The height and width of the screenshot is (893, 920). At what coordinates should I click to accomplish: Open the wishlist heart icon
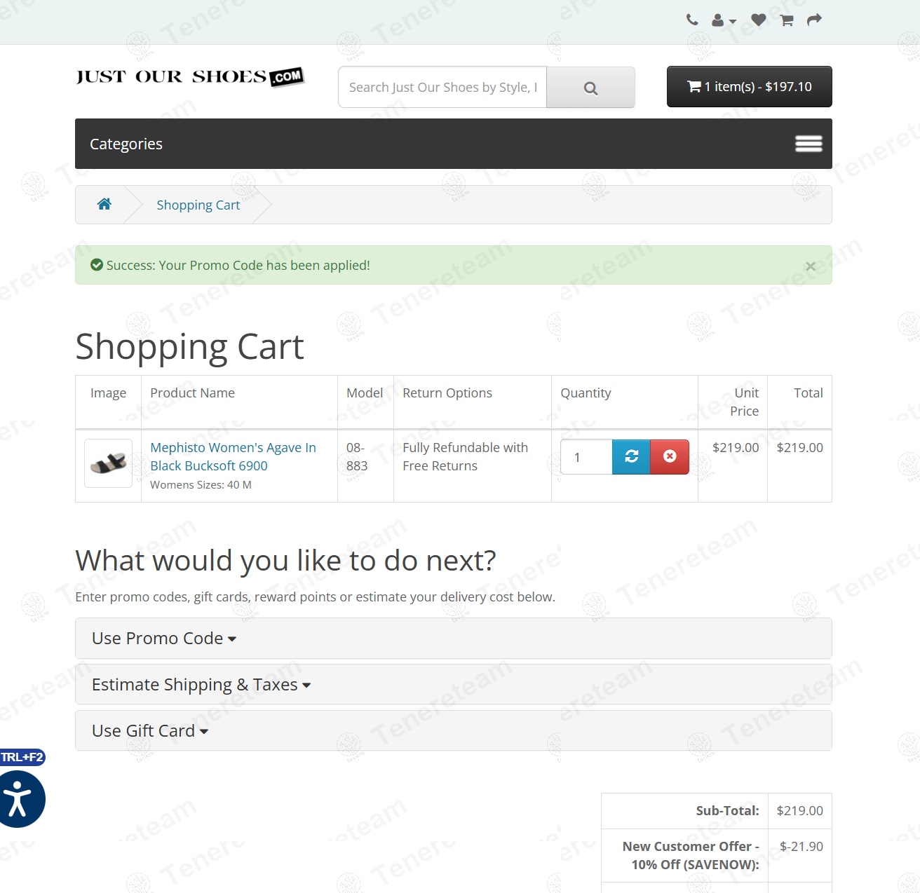click(758, 20)
